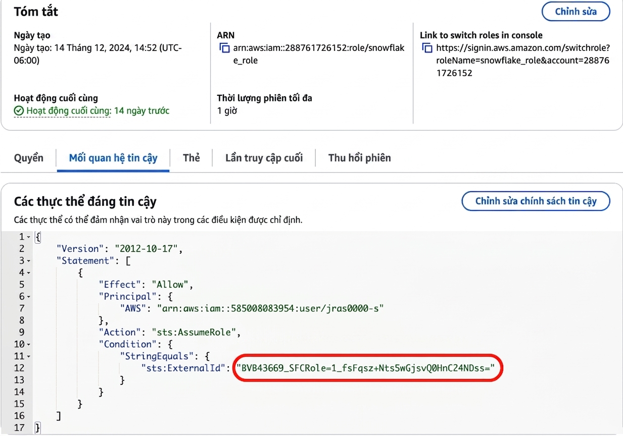This screenshot has width=623, height=436.
Task: Select the Mối quan hệ tin cậy tab
Action: point(113,158)
